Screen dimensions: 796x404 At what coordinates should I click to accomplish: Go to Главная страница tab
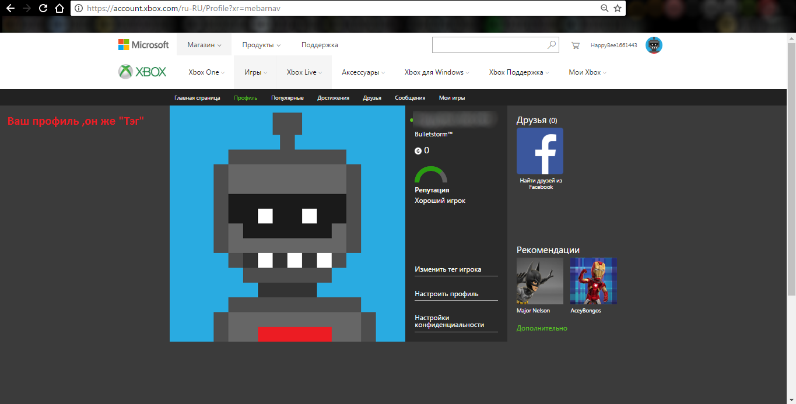(x=197, y=98)
